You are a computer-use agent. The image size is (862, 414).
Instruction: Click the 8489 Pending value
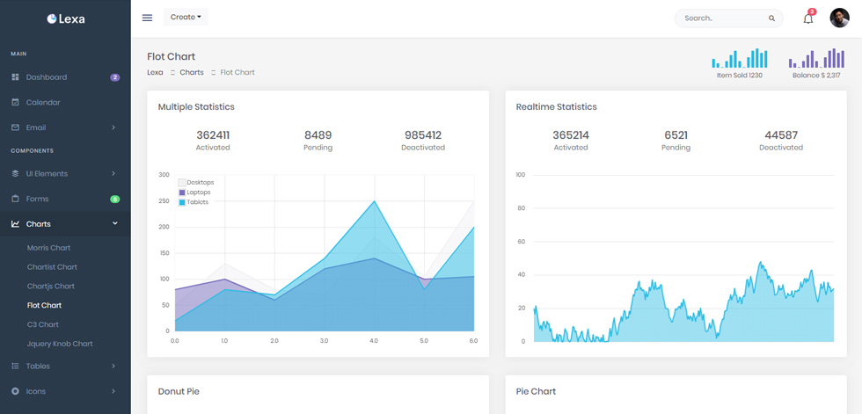click(x=318, y=135)
